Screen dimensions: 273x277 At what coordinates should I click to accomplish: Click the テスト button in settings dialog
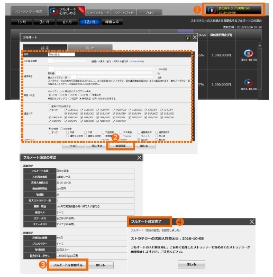coord(74,146)
